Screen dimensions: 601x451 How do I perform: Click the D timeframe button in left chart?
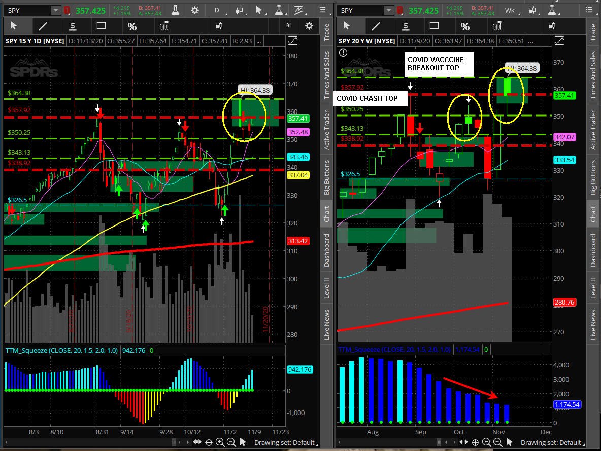[217, 10]
